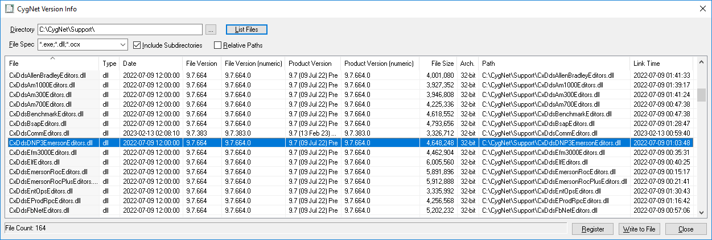Click link time 2022-07-09 00:15:17

coord(661,171)
